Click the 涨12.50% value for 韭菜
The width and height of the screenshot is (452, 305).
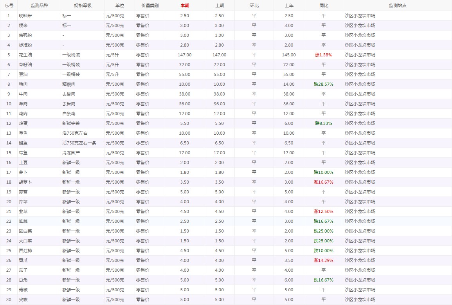(x=323, y=211)
